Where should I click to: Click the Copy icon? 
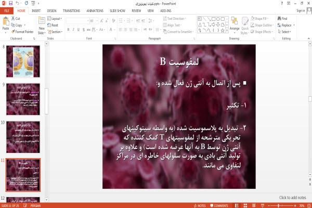(x=13, y=25)
